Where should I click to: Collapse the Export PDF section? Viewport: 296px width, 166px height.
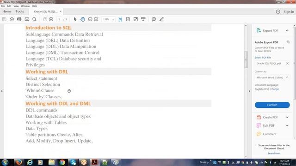287,30
